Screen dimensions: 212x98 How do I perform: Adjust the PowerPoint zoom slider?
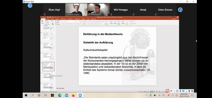(164, 92)
